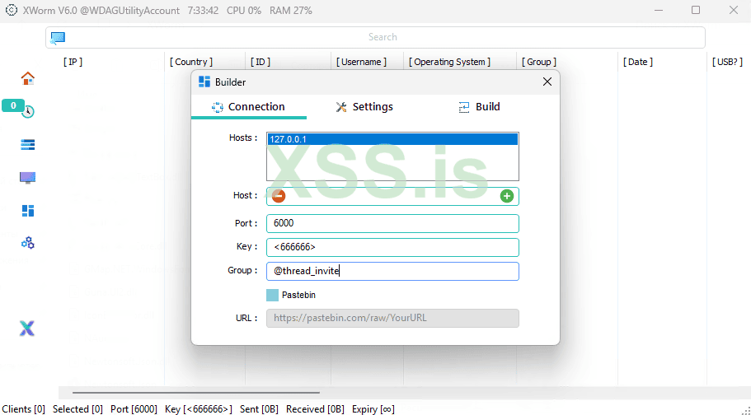Click Received [0B] in status bar
This screenshot has height=415, width=751.
[x=315, y=409]
